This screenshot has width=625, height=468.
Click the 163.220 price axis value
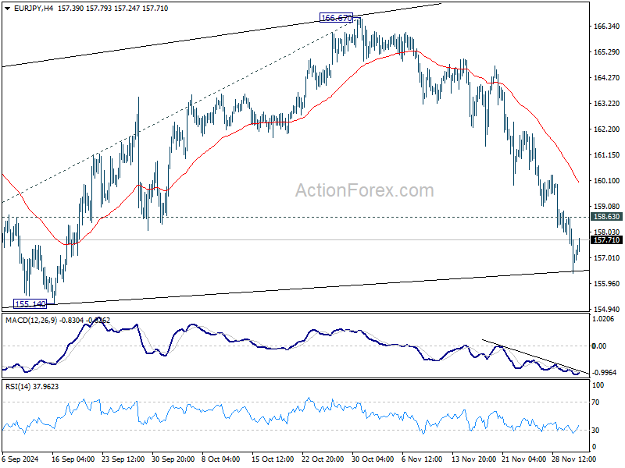point(606,104)
